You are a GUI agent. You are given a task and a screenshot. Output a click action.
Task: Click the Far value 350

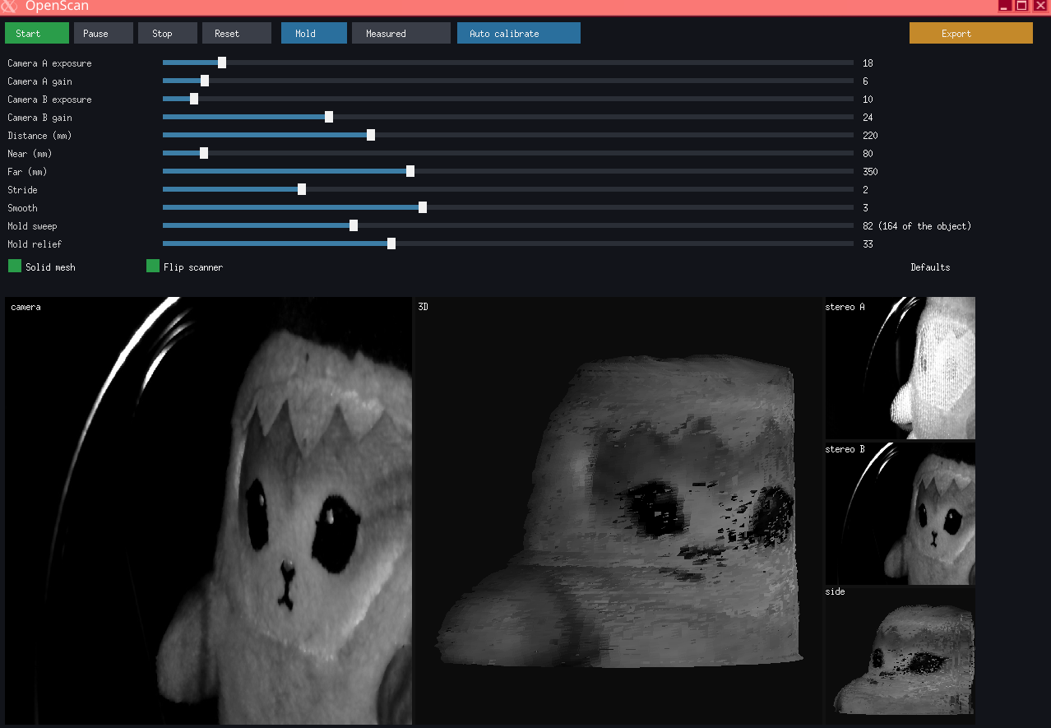coord(870,172)
